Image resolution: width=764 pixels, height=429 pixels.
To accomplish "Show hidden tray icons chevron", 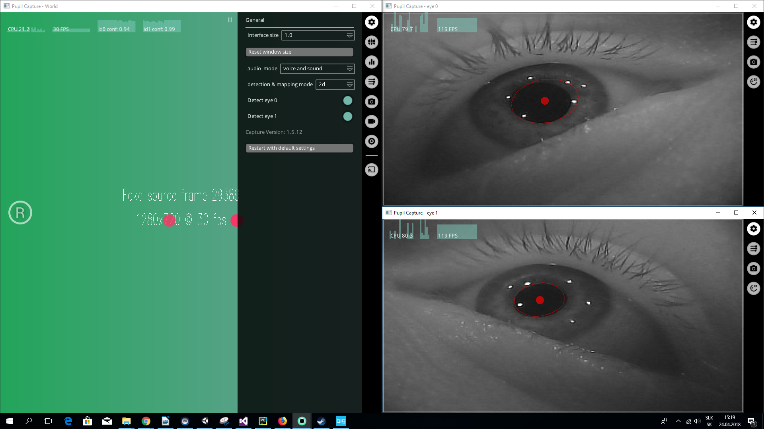I will click(678, 421).
